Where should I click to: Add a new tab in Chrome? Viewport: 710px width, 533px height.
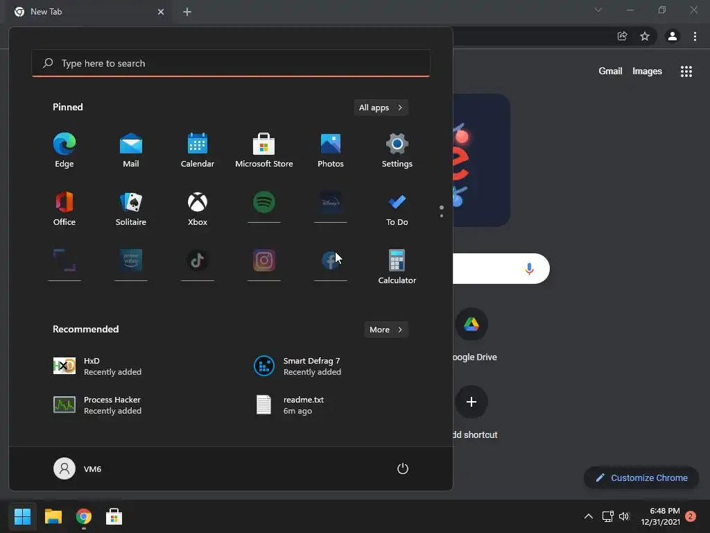click(187, 12)
